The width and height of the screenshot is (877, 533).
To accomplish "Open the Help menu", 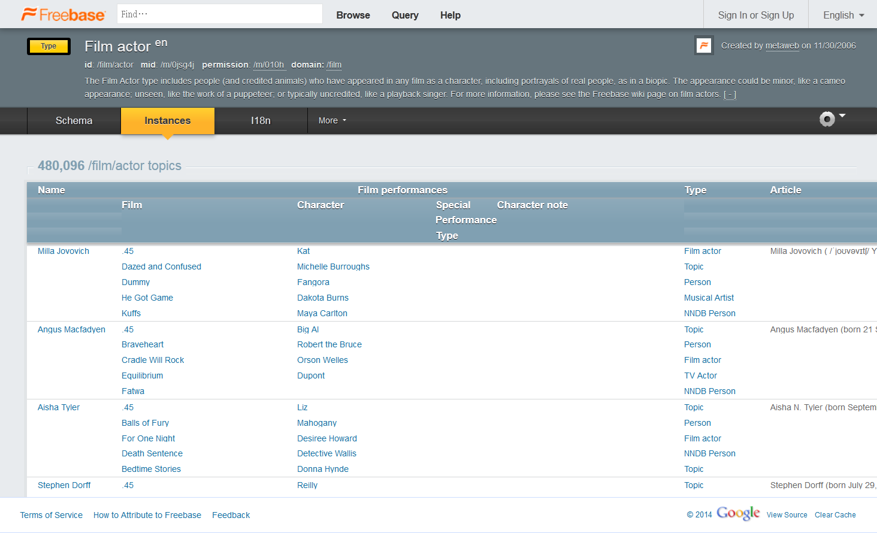I will click(x=450, y=15).
